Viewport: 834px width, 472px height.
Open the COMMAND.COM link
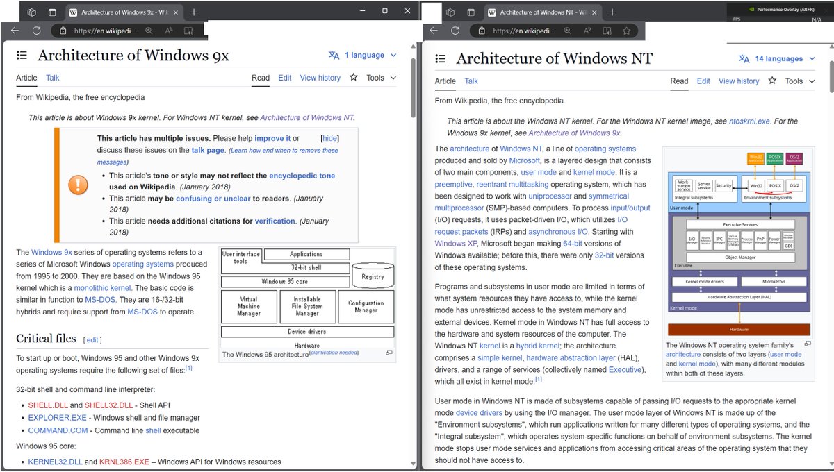58,430
